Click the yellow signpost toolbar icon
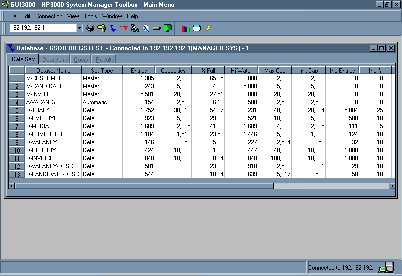Viewport: 402px width, 276px height. pyautogui.click(x=102, y=28)
